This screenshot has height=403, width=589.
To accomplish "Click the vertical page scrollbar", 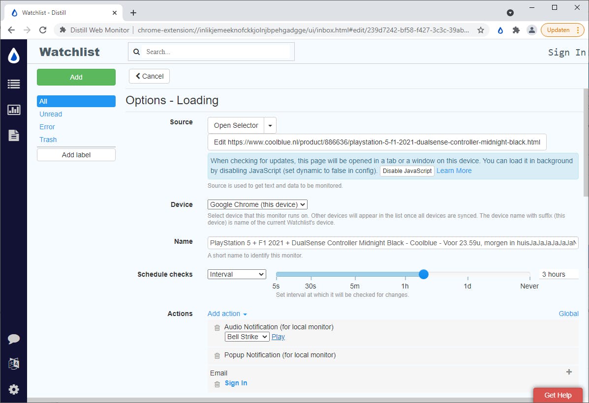I will click(586, 143).
